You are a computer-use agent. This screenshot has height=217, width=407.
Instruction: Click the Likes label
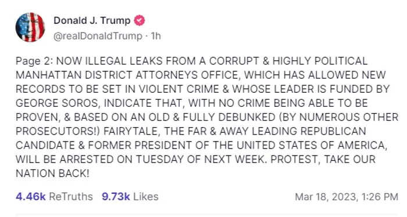click(x=145, y=197)
